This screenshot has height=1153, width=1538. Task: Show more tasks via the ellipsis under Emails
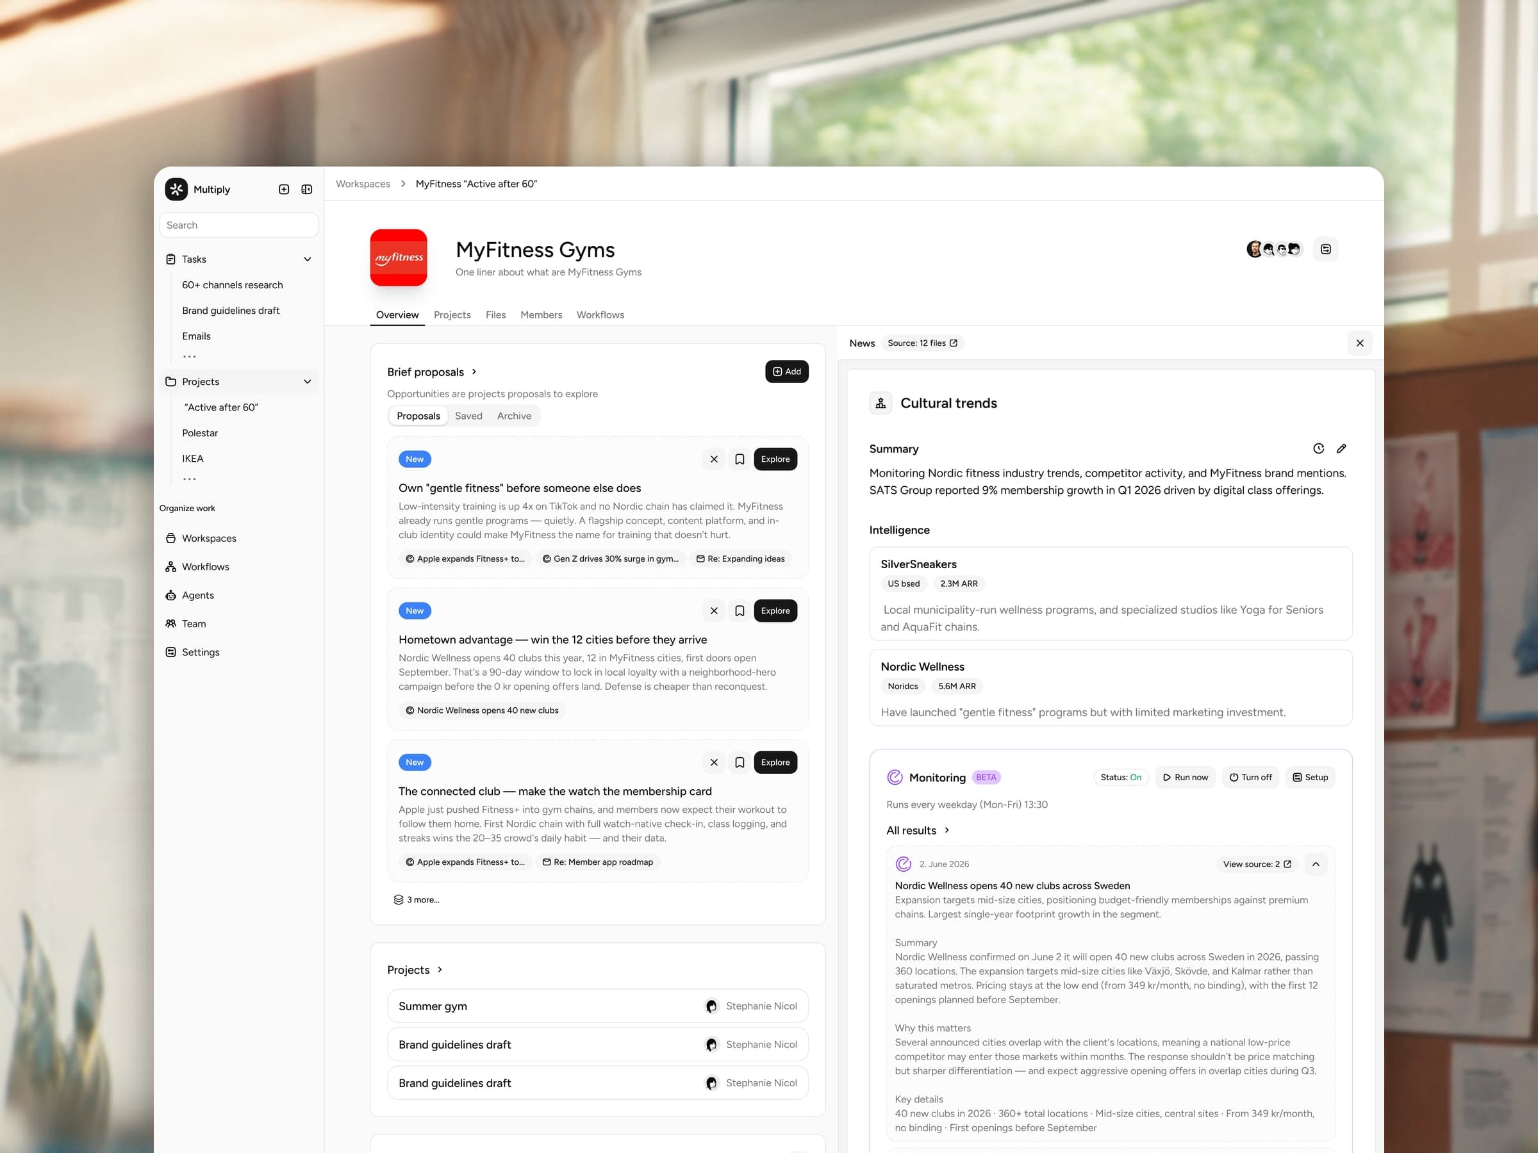pos(189,357)
